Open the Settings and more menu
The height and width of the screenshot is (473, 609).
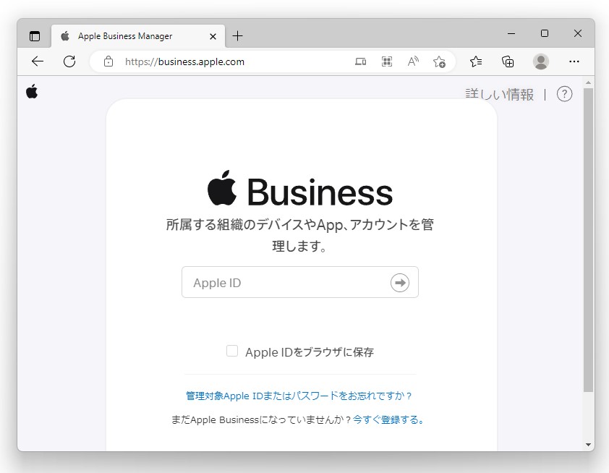(x=574, y=62)
